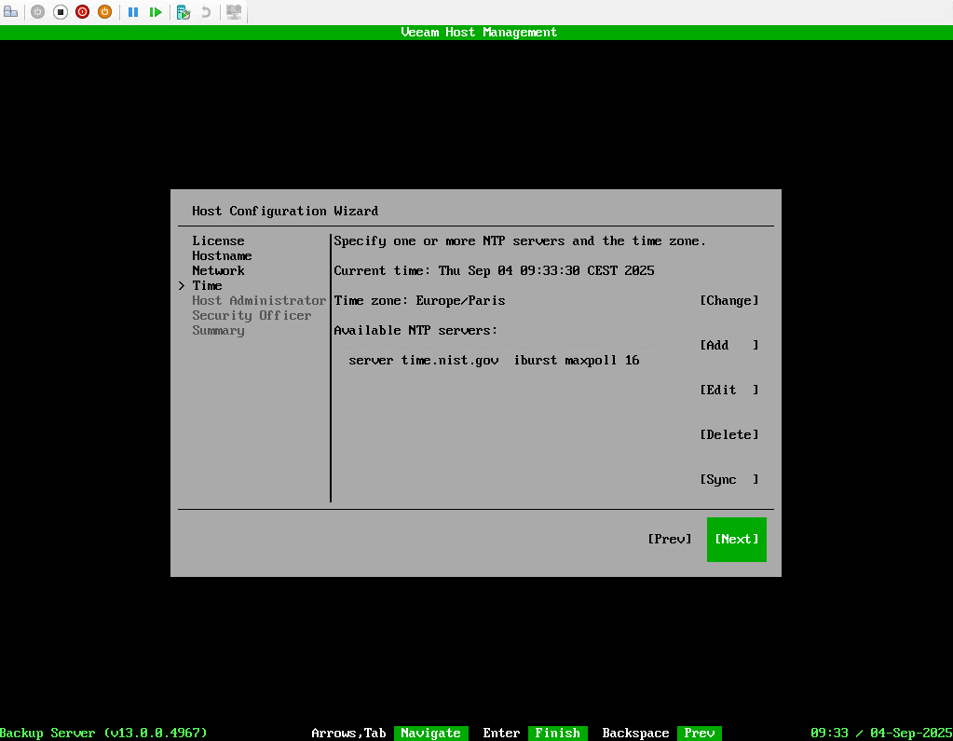Click the green Reset play icon

156,12
